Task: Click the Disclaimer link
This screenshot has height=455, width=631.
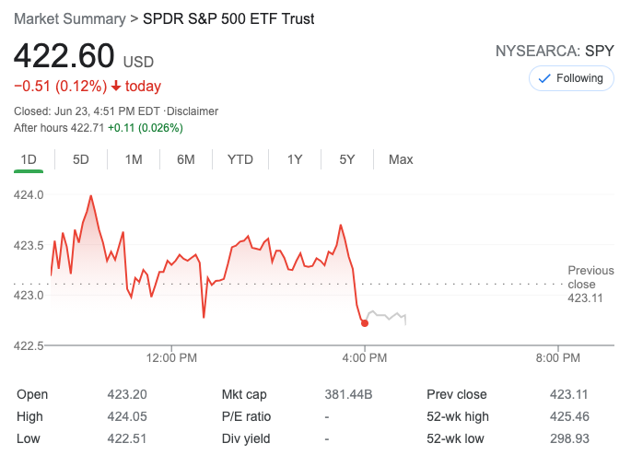Action: 193,111
